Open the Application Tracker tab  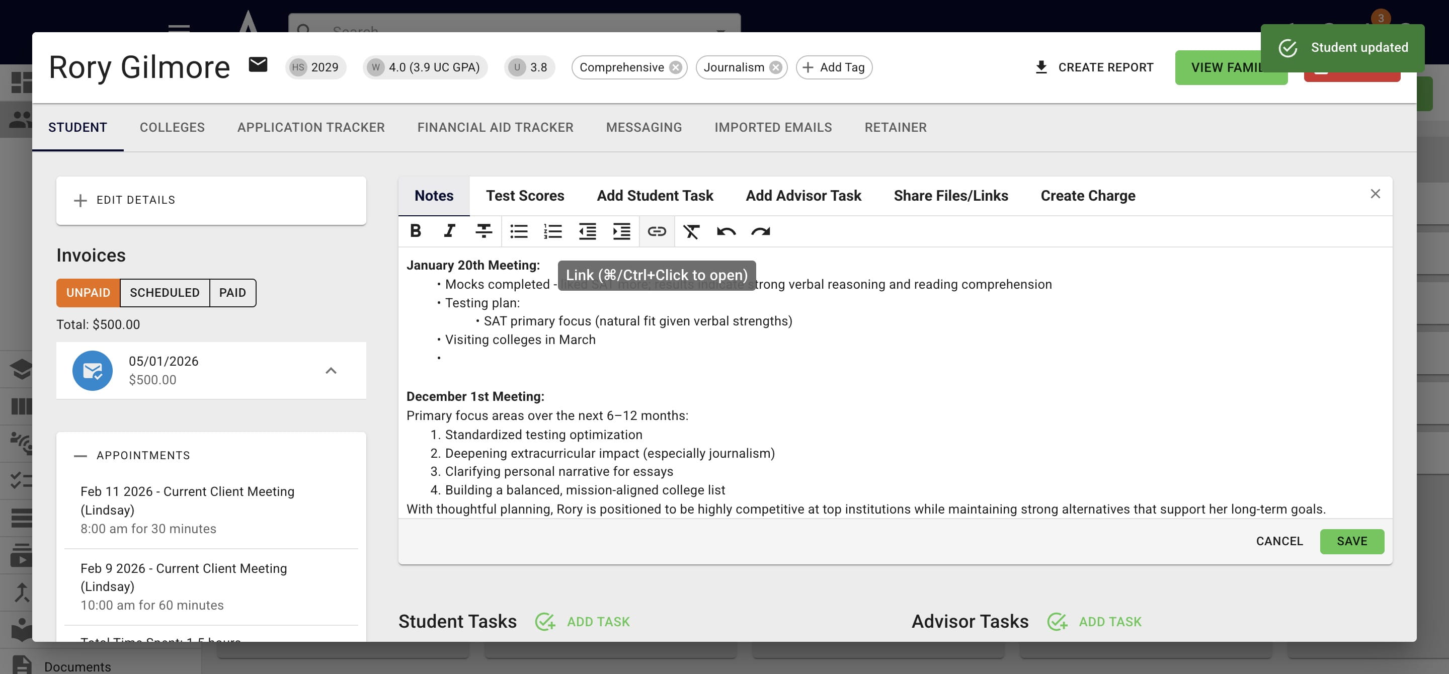311,128
